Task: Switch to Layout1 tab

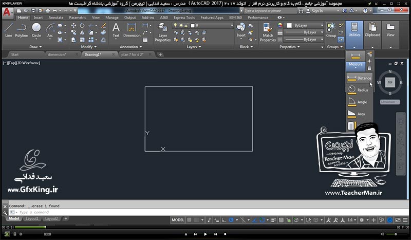Action: click(x=32, y=218)
